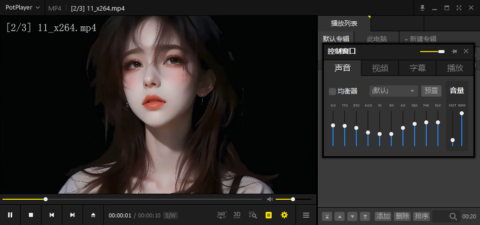The width and height of the screenshot is (480, 225).
Task: Toggle fullscreen mode in title bar
Action: (459, 8)
